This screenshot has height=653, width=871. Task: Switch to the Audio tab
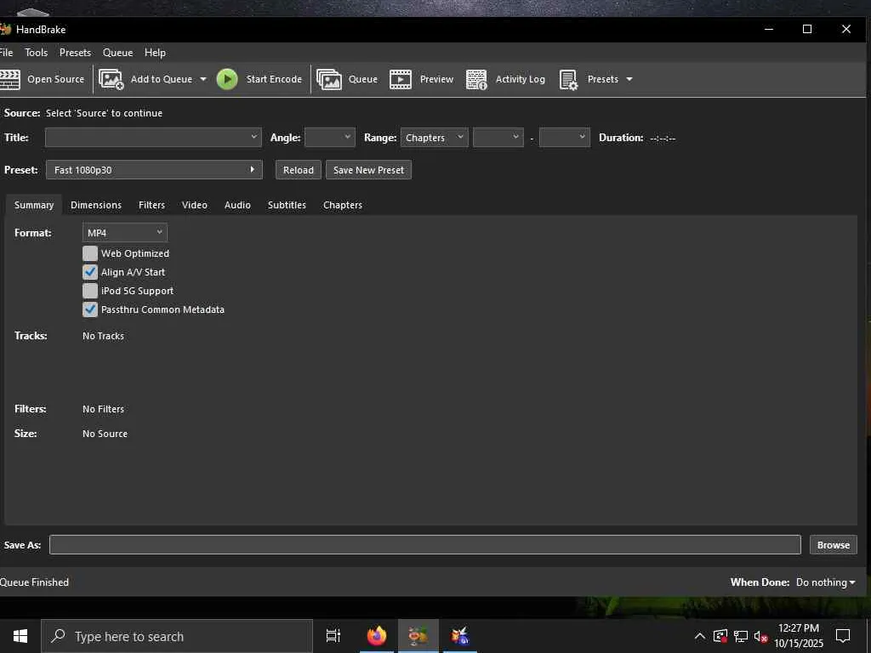tap(237, 205)
